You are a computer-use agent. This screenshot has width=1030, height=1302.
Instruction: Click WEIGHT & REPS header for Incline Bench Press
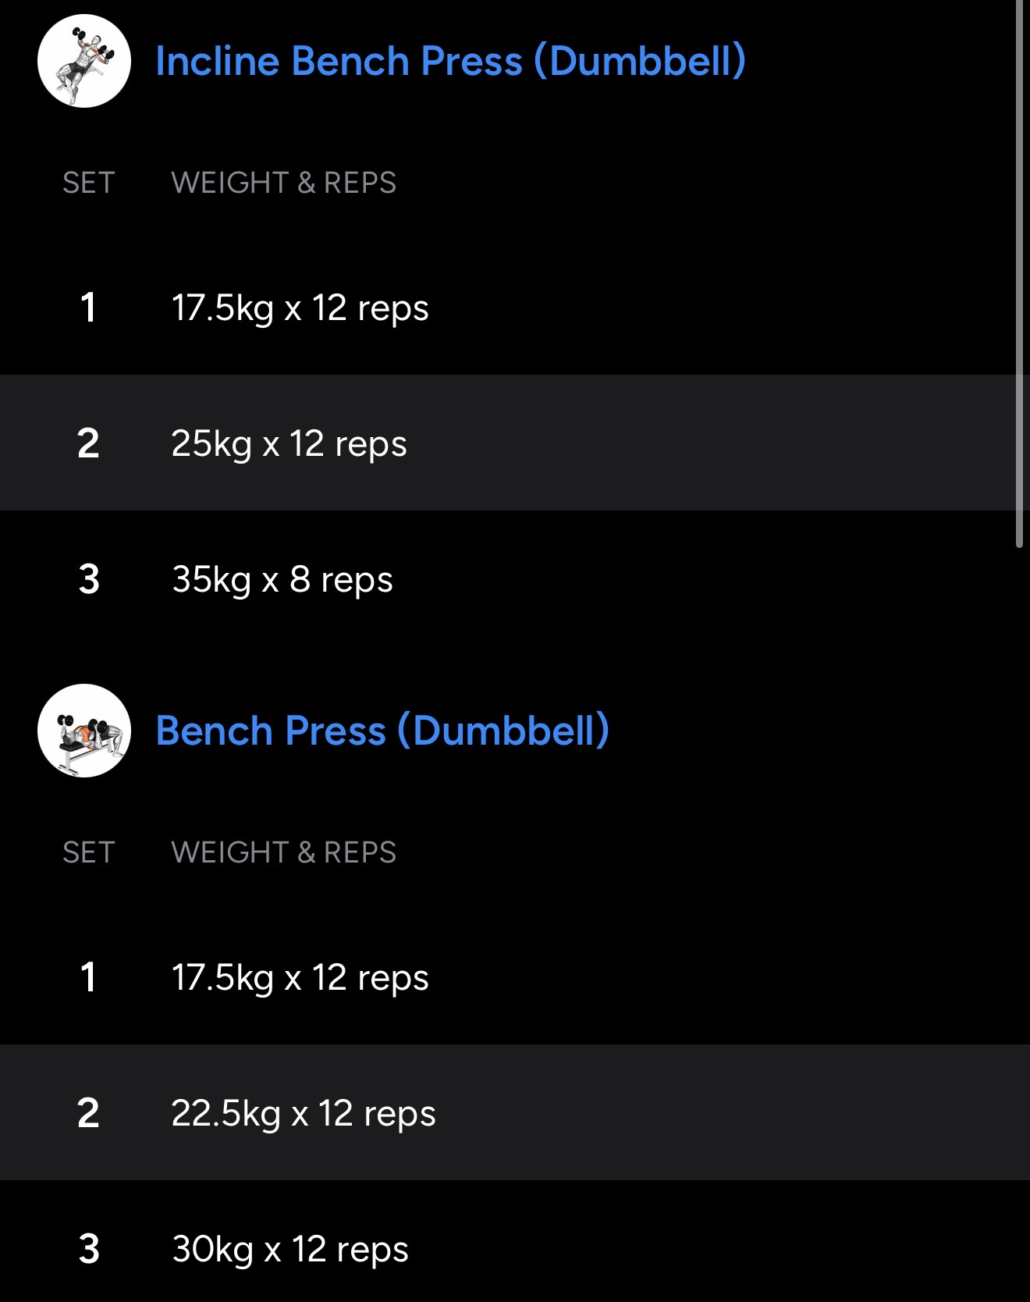284,183
